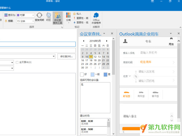The width and height of the screenshot is (182, 136).
Task: Expand the 北京 city selector
Action: (127, 76)
